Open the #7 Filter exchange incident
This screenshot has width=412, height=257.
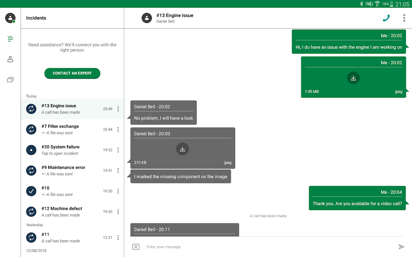pos(72,129)
